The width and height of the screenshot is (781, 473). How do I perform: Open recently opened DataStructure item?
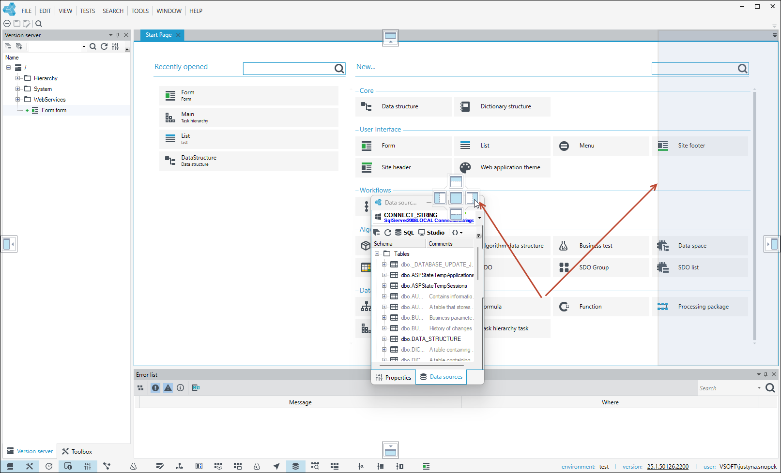(249, 161)
